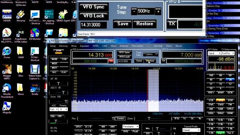Image resolution: width=240 pixels, height=135 pixels.
Task: Launch the DIMES-Agent desktop icon
Action: pyautogui.click(x=63, y=16)
